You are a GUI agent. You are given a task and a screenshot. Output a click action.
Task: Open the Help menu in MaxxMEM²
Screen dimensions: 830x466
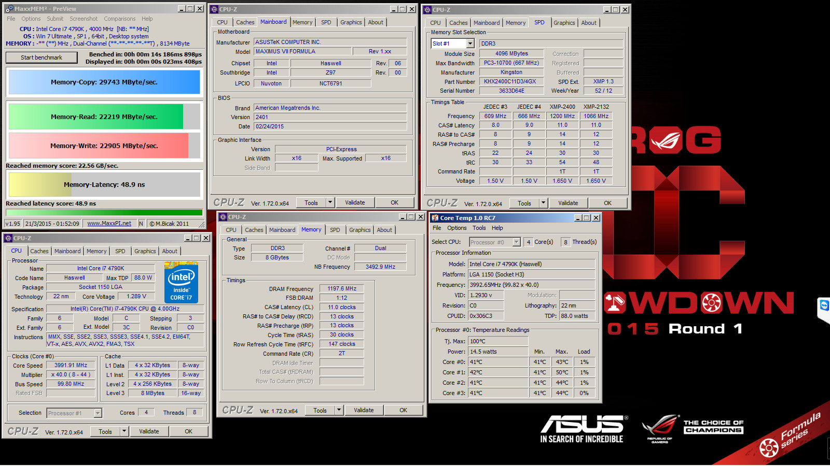tap(147, 19)
